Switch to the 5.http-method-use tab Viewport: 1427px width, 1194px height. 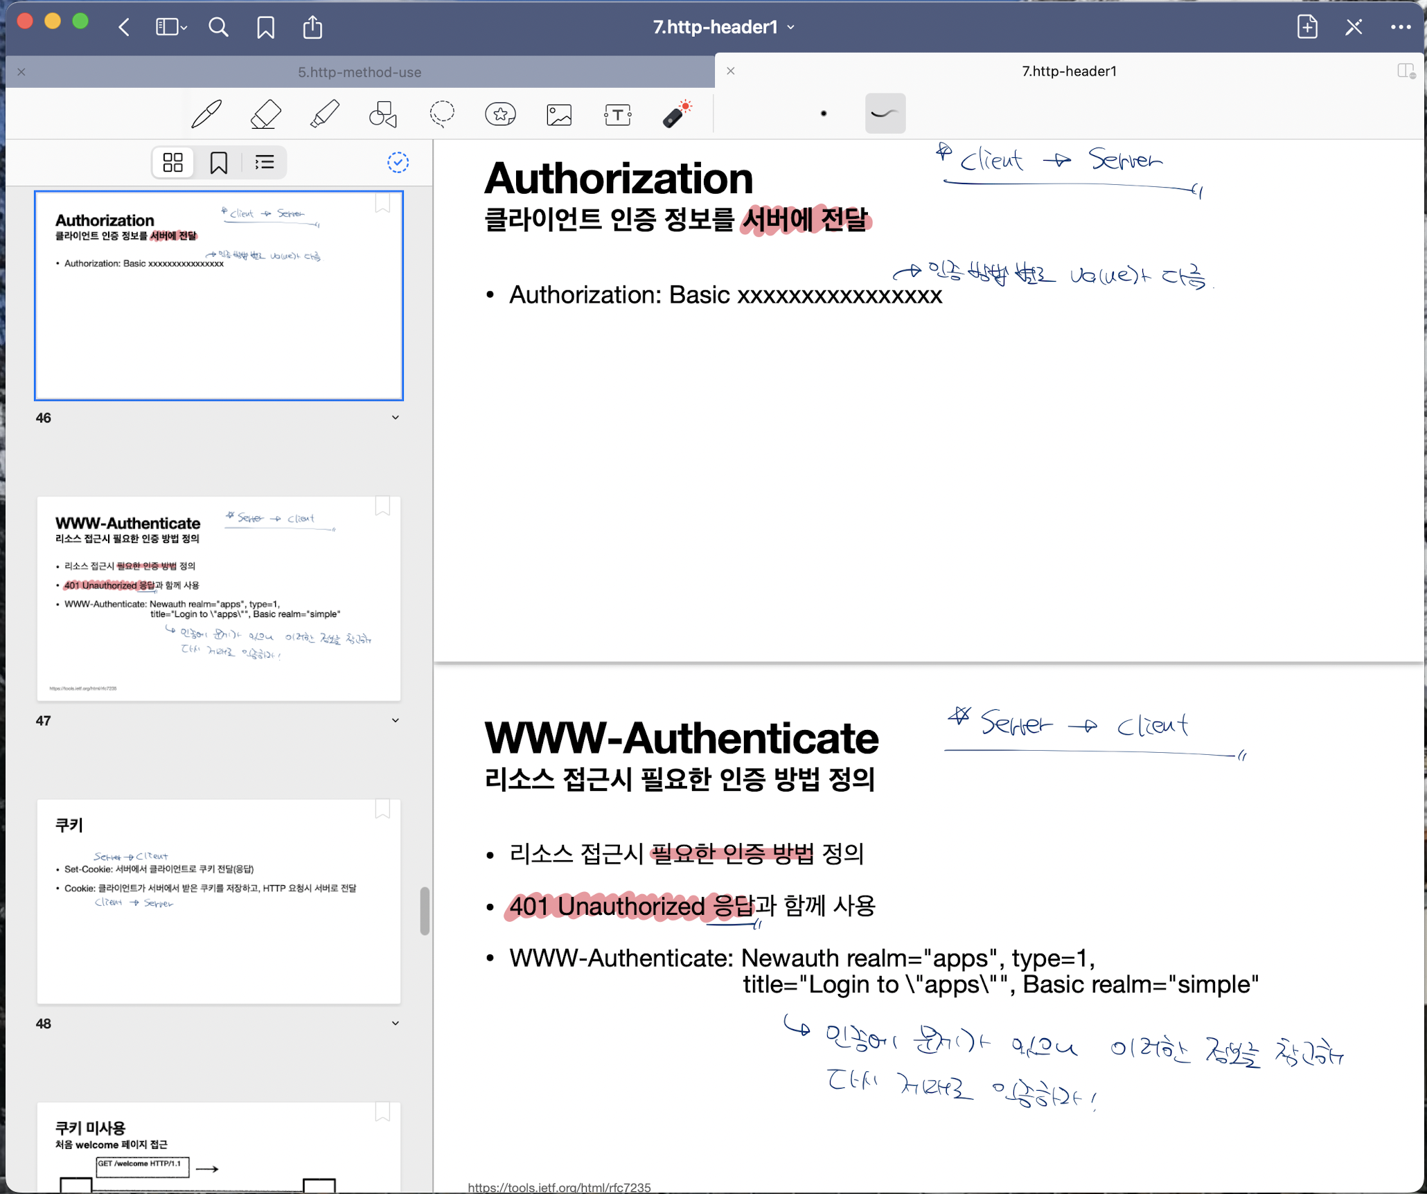point(360,72)
